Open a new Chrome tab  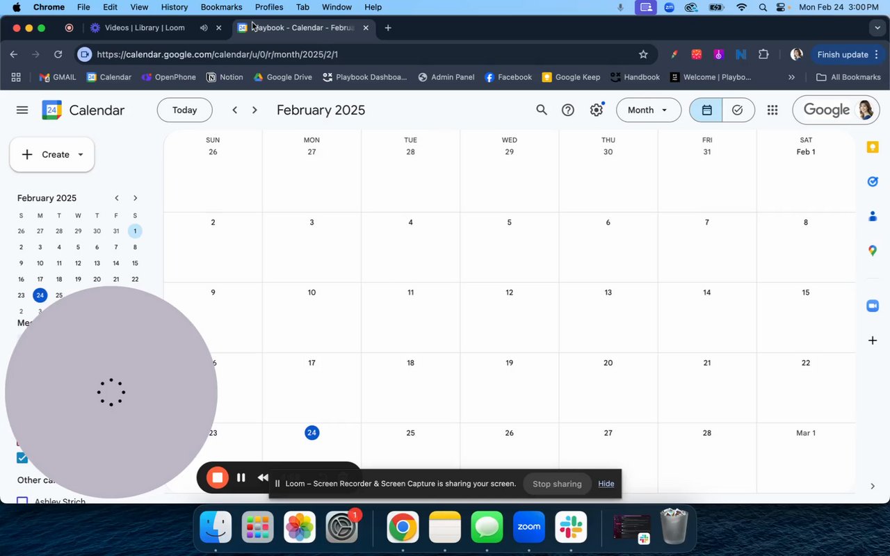click(x=388, y=28)
